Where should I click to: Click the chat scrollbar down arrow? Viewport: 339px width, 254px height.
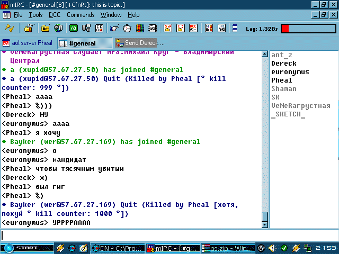tap(265, 224)
